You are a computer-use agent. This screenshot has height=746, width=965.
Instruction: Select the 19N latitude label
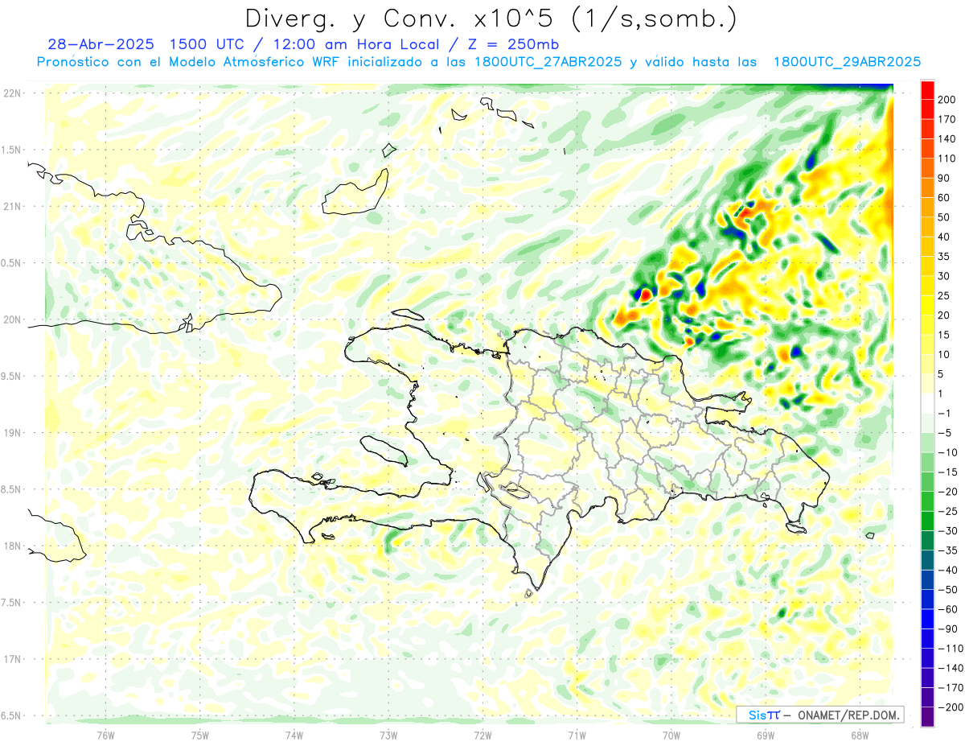pos(11,432)
